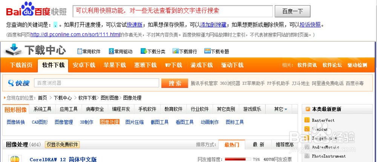Click the 百度一下 search button
The width and height of the screenshot is (377, 162).
point(293,11)
